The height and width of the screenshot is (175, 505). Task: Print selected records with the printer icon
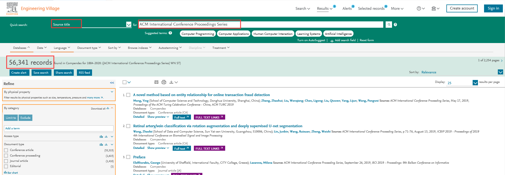(x=164, y=82)
